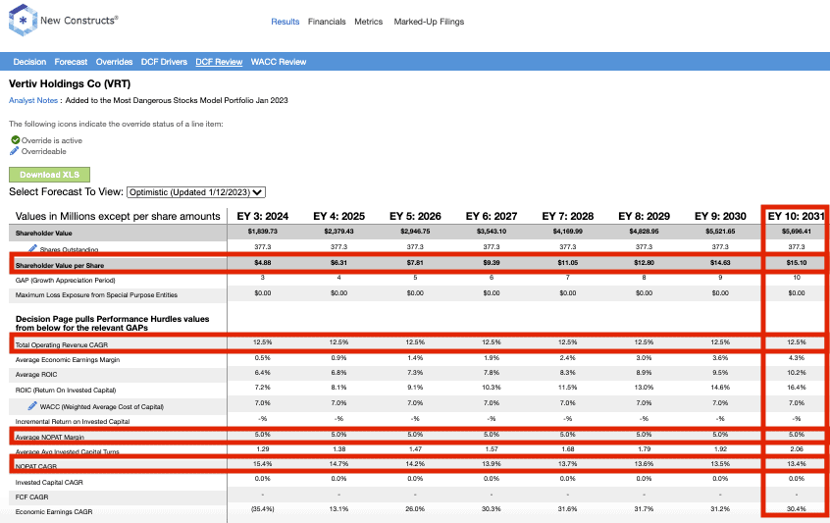Click the Average Economic Earnings Margin label

point(68,359)
